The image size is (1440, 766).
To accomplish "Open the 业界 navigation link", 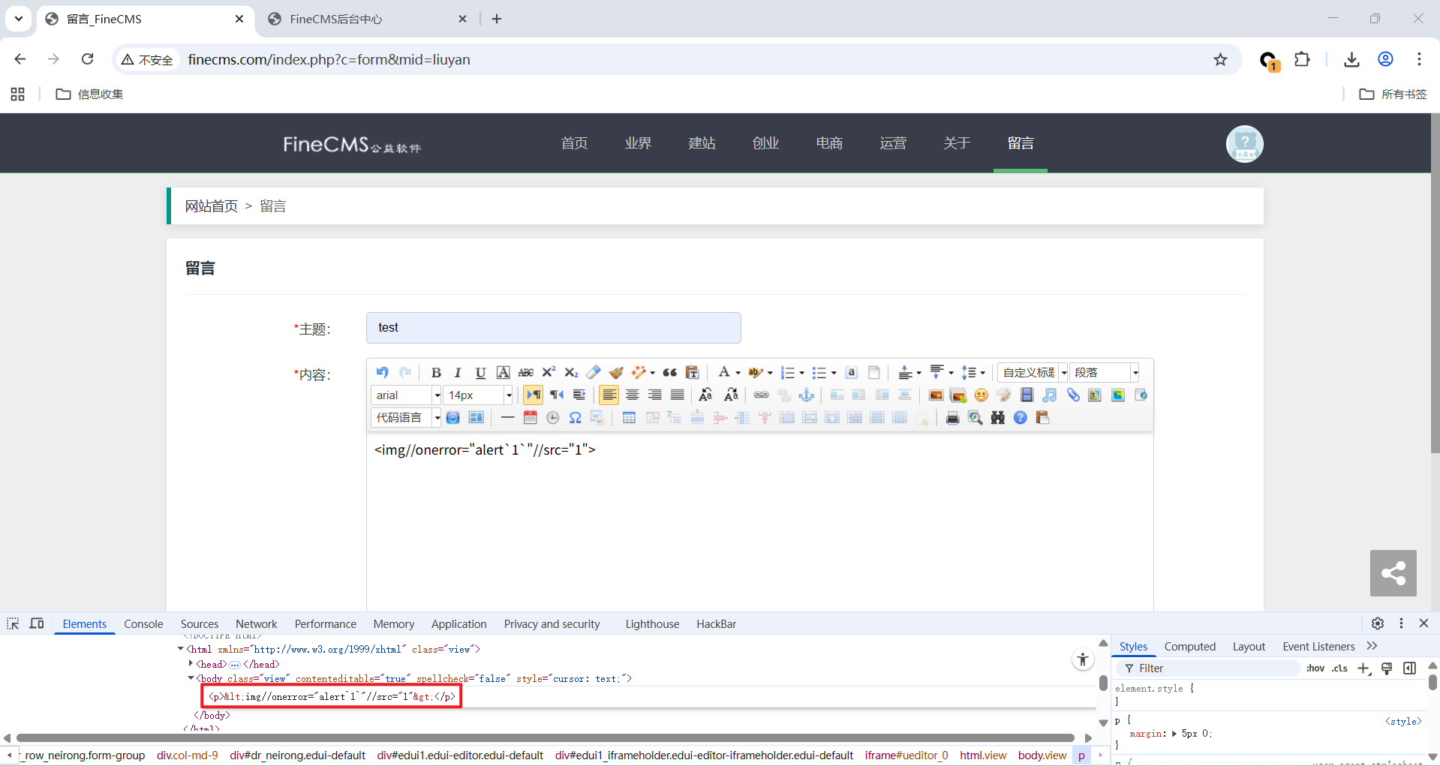I will point(639,143).
